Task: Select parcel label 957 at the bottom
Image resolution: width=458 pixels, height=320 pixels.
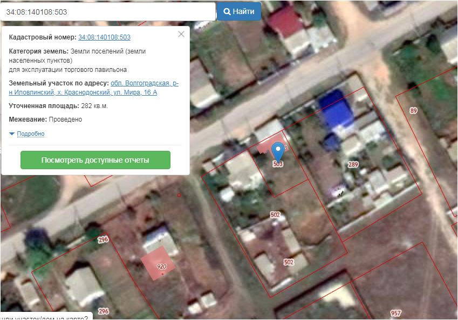Action: [396, 314]
